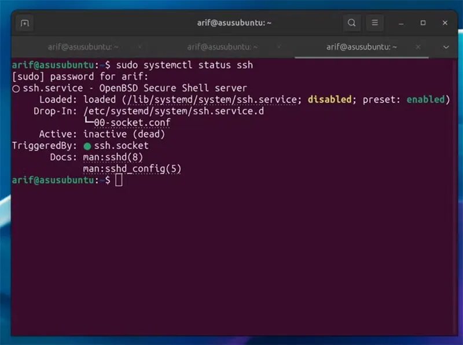Click the blinking cursor at the shell prompt

117,180
